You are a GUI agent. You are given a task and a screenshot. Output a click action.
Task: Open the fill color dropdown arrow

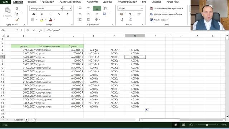tap(45, 20)
